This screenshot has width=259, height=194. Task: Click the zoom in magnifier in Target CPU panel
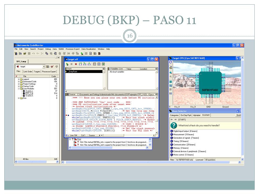point(171,73)
